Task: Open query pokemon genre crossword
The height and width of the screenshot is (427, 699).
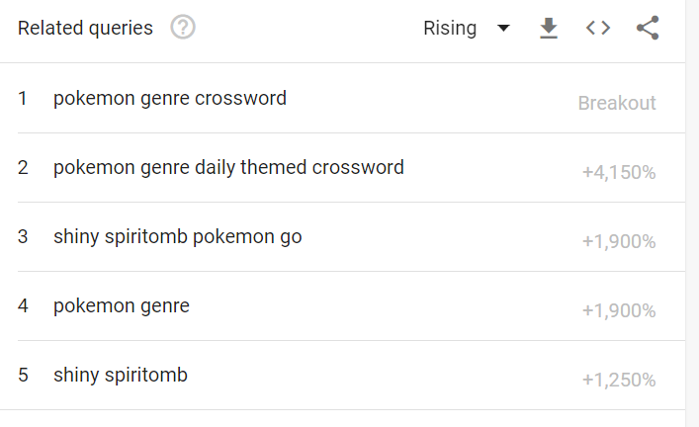Action: pyautogui.click(x=170, y=98)
